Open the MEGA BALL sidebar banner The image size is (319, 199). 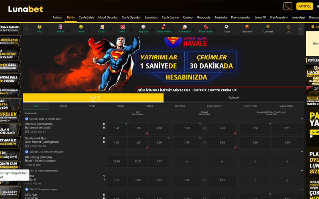10,79
